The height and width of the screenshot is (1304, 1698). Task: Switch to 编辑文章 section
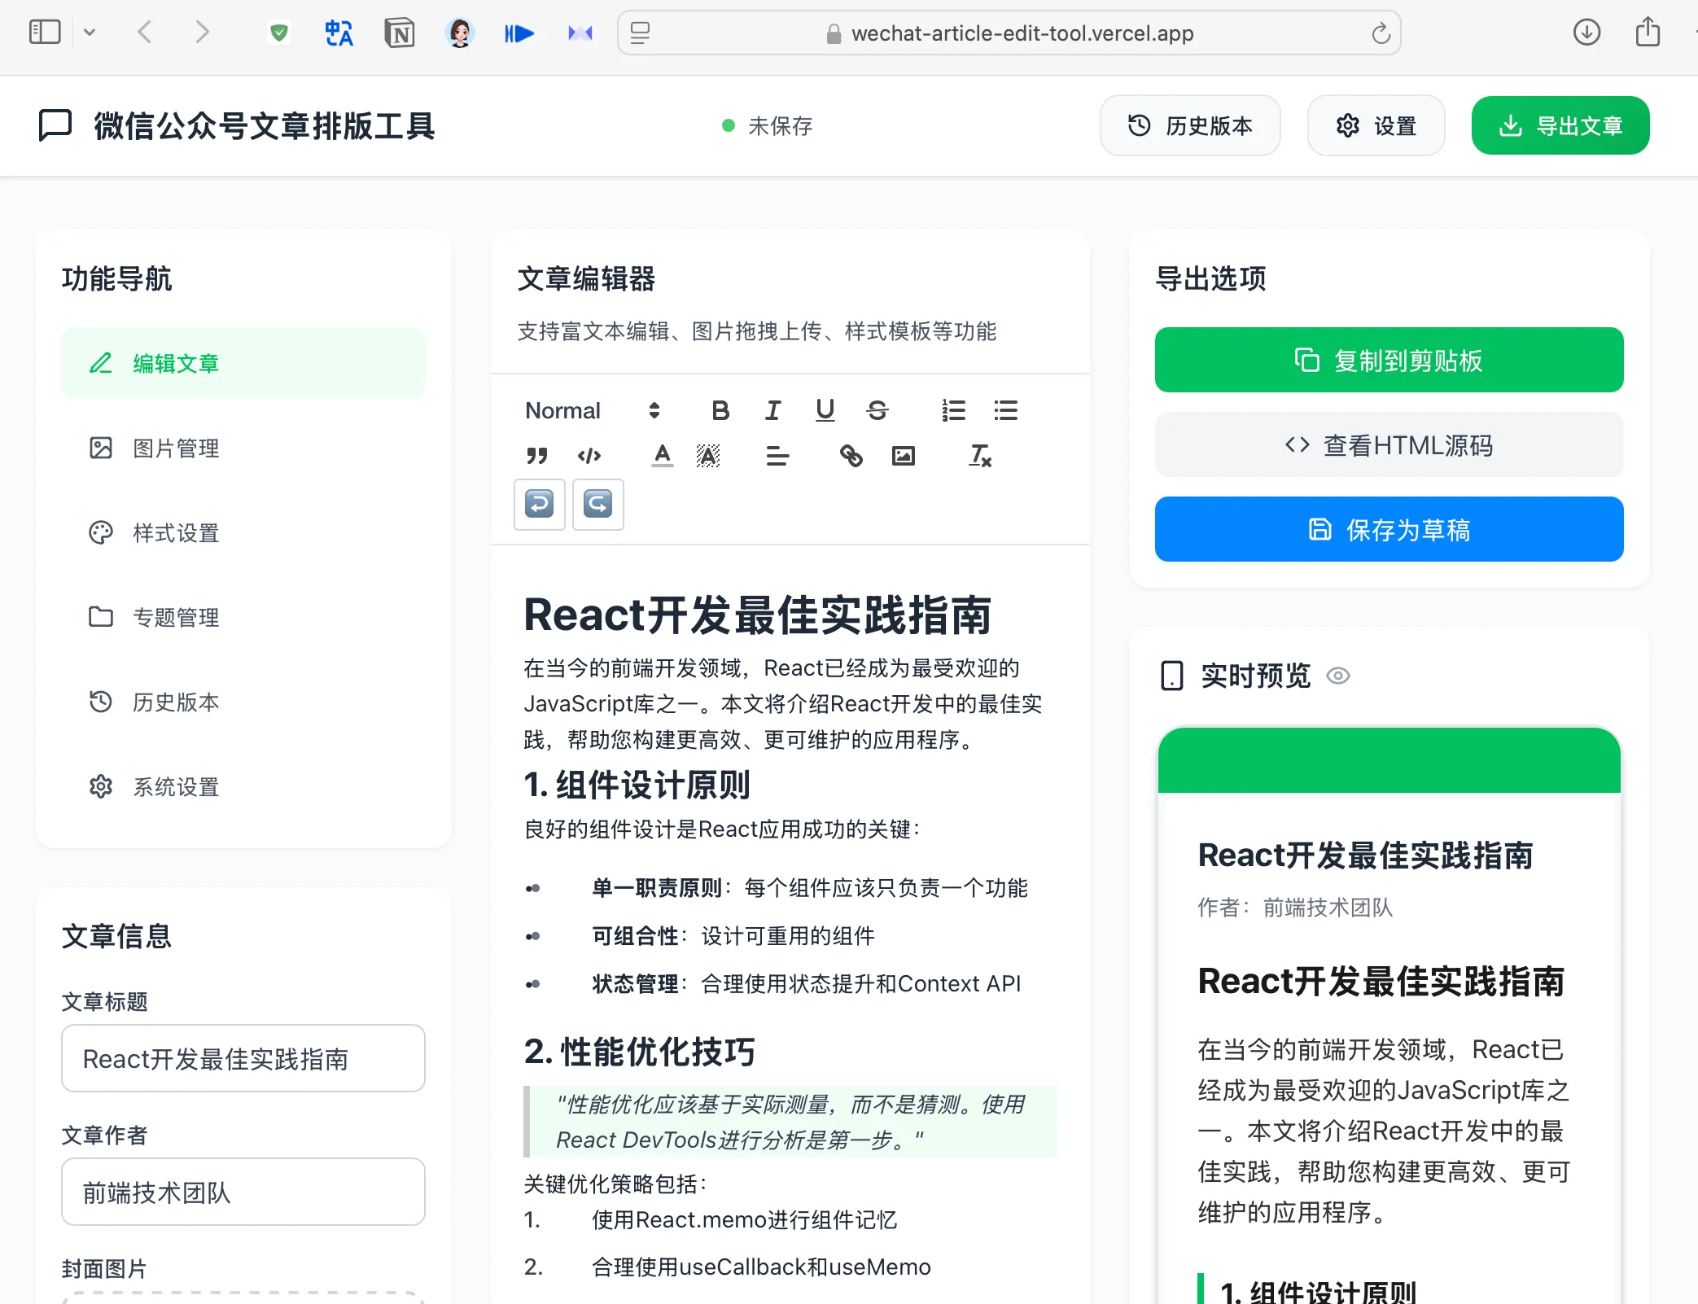coord(176,363)
